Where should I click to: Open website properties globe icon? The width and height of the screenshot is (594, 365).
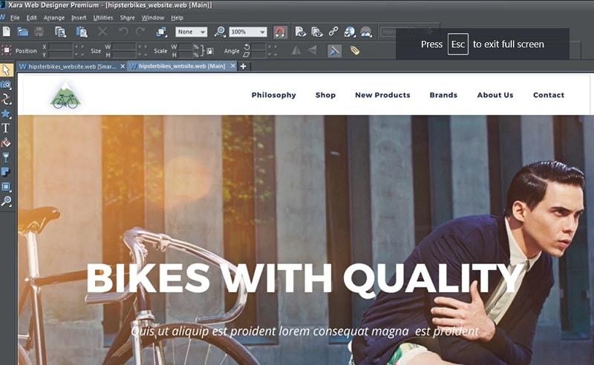click(x=349, y=32)
